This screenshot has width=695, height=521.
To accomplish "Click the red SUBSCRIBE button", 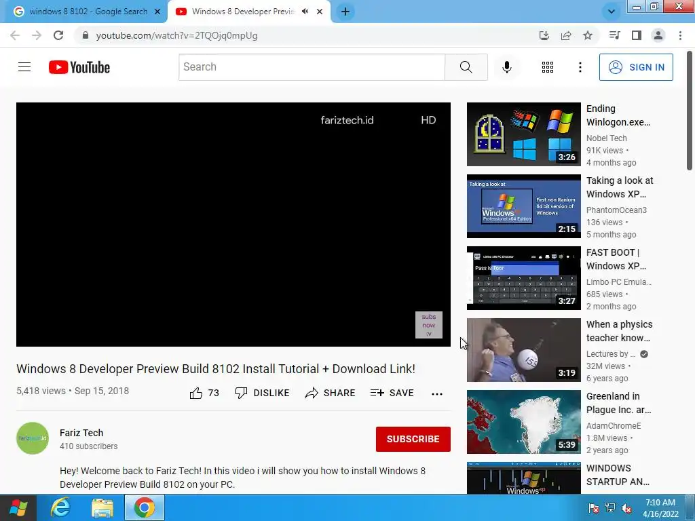I will pyautogui.click(x=413, y=439).
